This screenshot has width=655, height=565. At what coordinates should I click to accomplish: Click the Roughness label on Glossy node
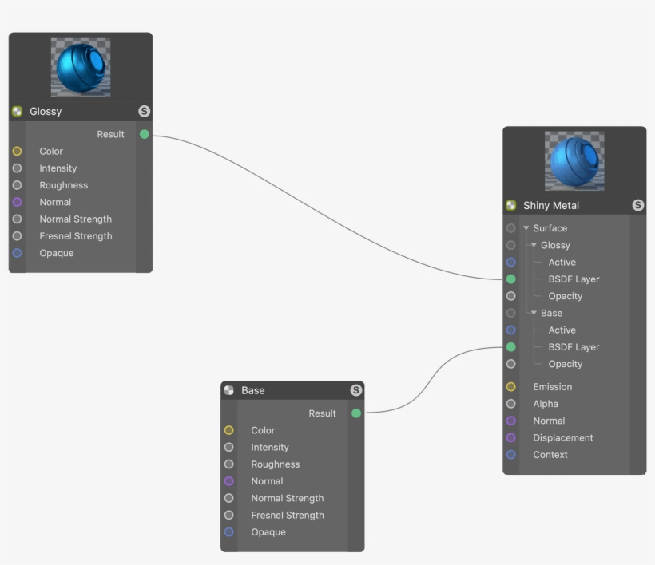tap(64, 185)
